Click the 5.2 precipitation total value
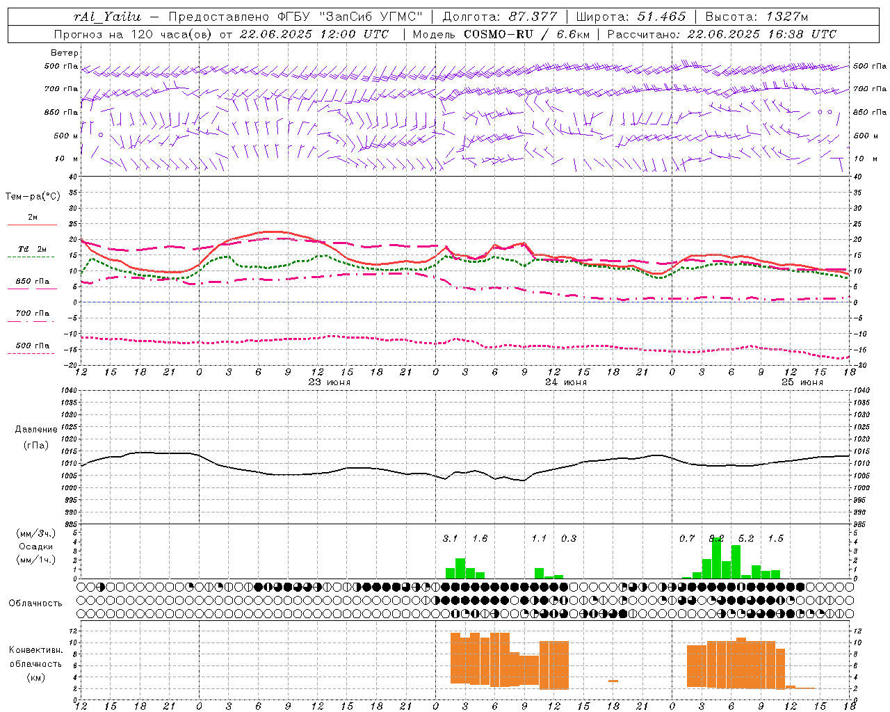 pyautogui.click(x=746, y=539)
